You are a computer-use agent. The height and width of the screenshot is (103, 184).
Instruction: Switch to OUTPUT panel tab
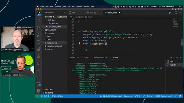pos(86,58)
